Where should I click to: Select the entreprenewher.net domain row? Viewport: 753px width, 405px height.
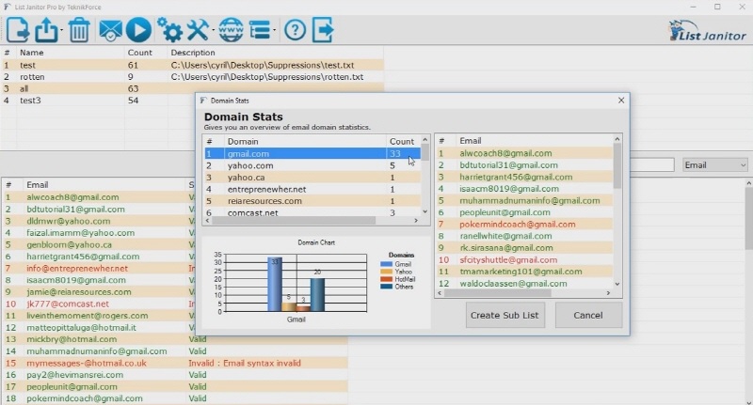pos(312,189)
